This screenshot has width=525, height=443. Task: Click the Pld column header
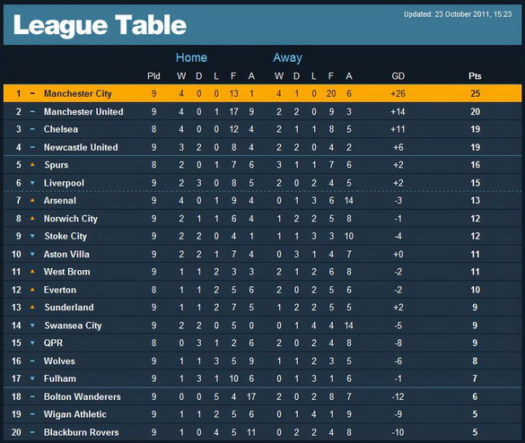[x=153, y=76]
